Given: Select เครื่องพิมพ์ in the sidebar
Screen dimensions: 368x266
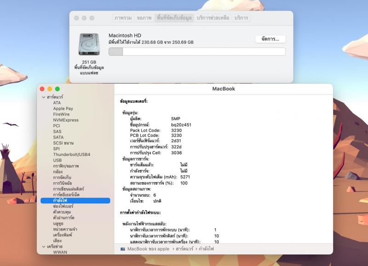Looking at the screenshot, I should [63, 235].
